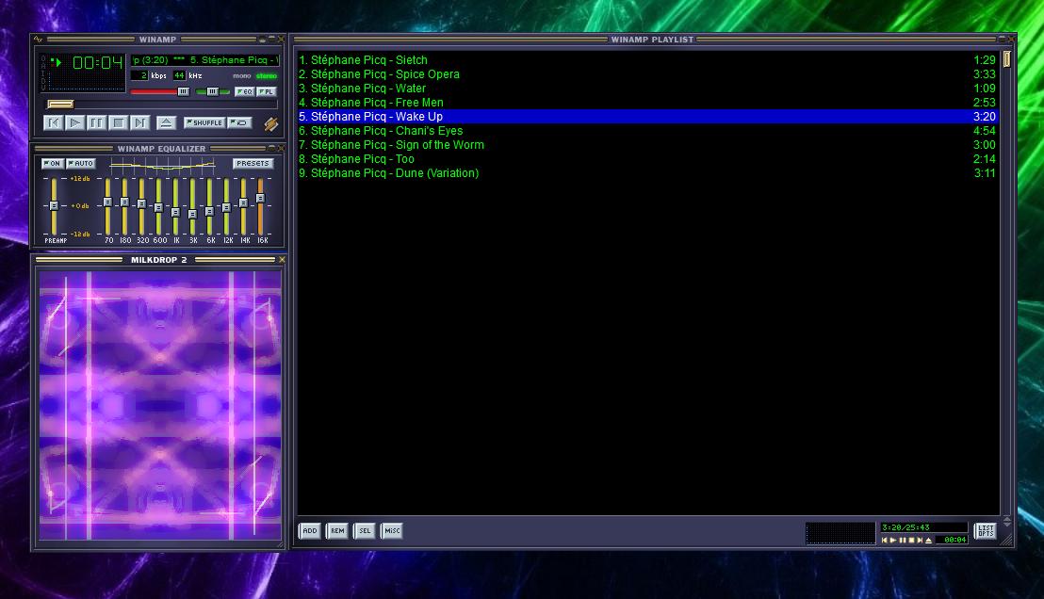The image size is (1044, 599).
Task: Open the equalizer PRESETS menu
Action: point(253,163)
